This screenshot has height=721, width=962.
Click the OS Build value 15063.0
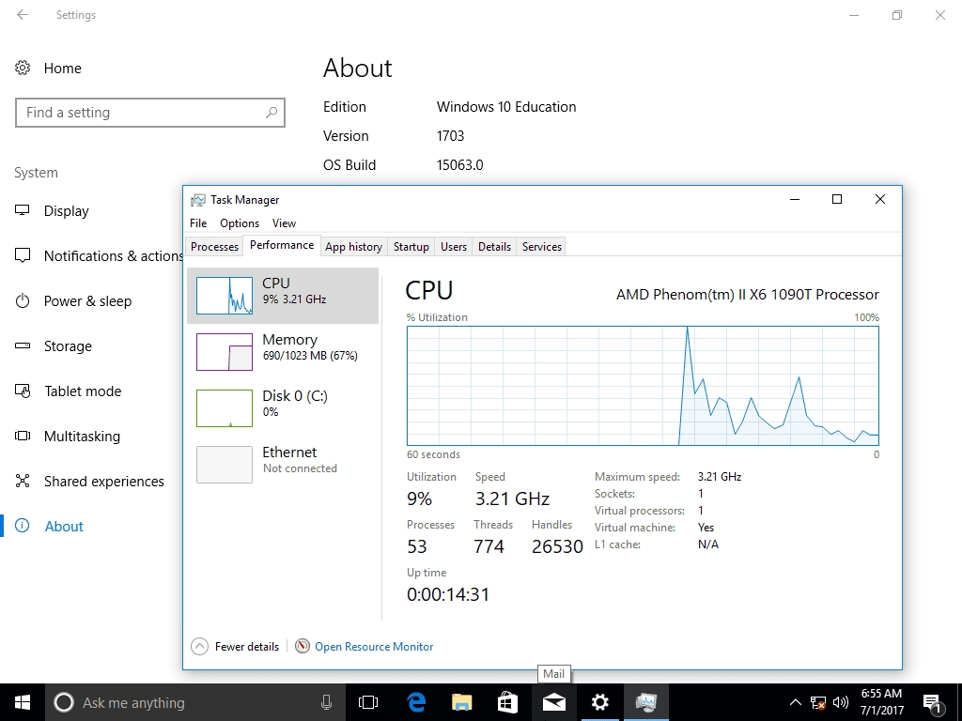(460, 165)
